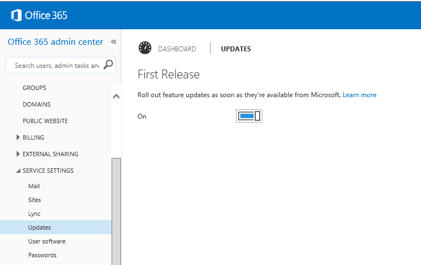Open the Learn more link
421x265 pixels.
(359, 95)
